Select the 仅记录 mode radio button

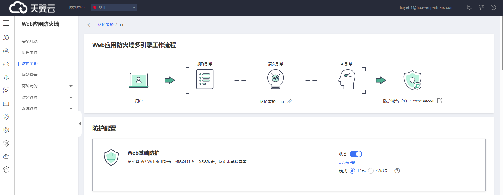371,171
